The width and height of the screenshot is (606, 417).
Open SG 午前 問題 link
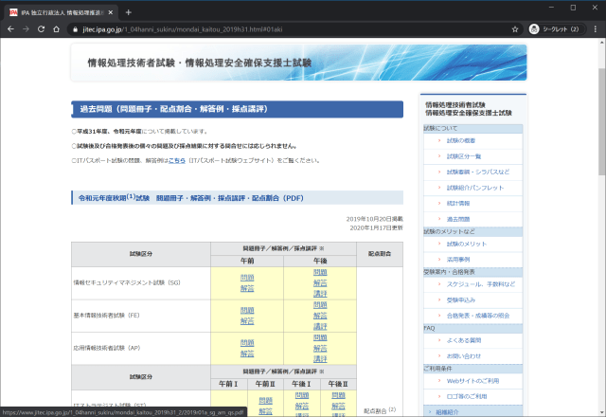(x=247, y=278)
